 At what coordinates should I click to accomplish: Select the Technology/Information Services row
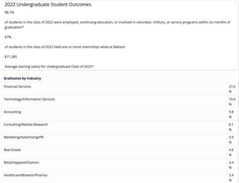coord(120,102)
